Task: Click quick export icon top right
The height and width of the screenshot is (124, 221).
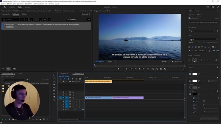Action: [213, 7]
